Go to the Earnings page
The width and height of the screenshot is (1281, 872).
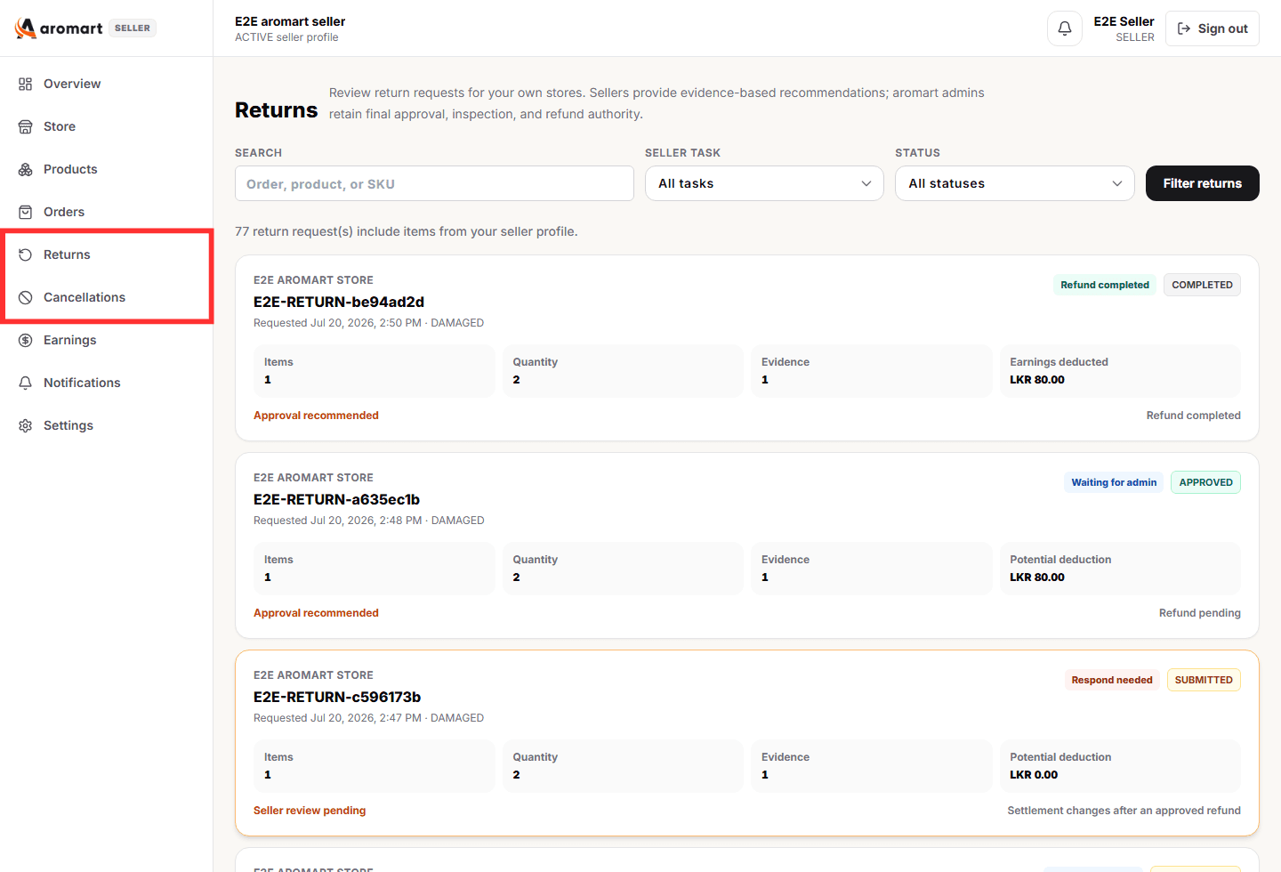(x=107, y=340)
